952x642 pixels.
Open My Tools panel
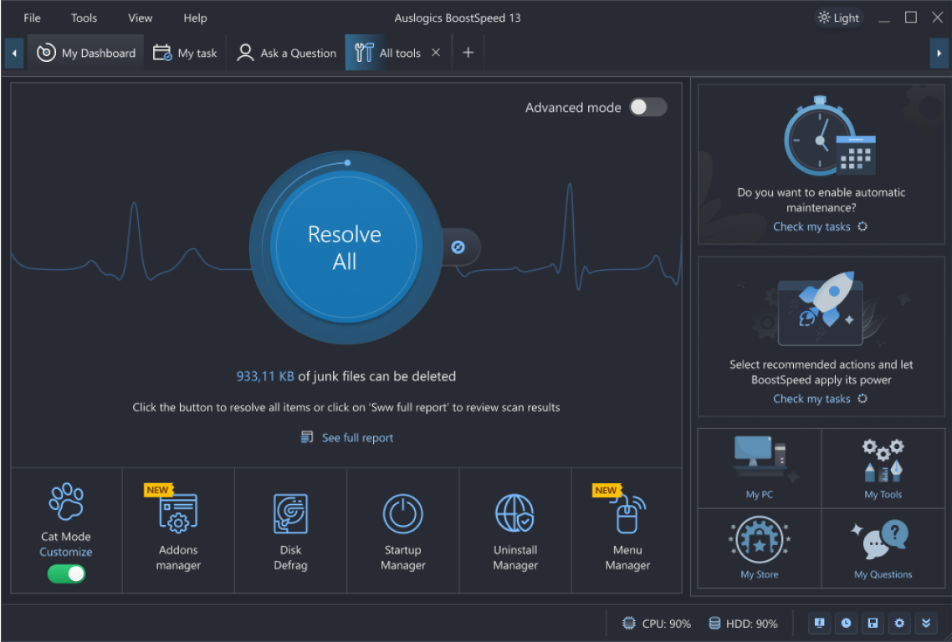point(883,466)
